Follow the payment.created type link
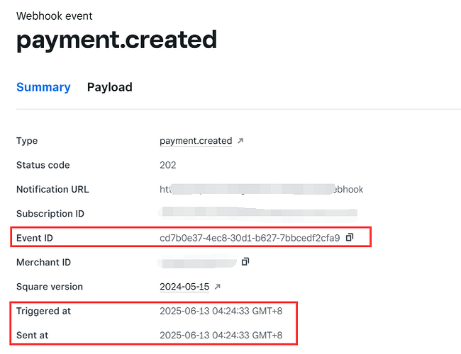The width and height of the screenshot is (461, 354). click(x=196, y=141)
